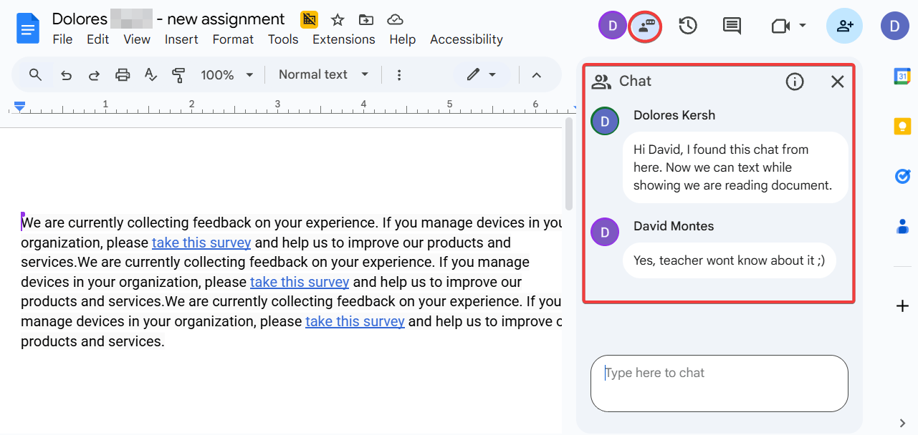Collapse the toolbar with chevron up

[536, 74]
